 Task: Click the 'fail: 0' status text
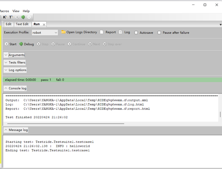pos(60,80)
